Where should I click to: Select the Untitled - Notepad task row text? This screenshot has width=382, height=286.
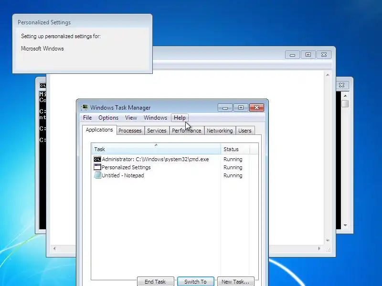point(123,175)
